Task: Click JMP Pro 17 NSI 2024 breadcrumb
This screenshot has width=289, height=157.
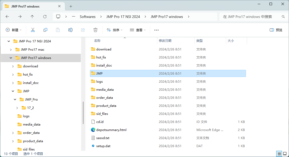Action: pos(123,17)
